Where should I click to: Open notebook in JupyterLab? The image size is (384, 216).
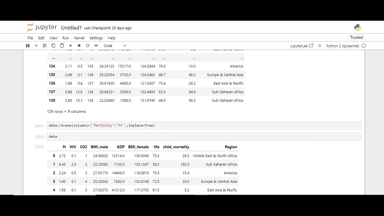pos(301,46)
